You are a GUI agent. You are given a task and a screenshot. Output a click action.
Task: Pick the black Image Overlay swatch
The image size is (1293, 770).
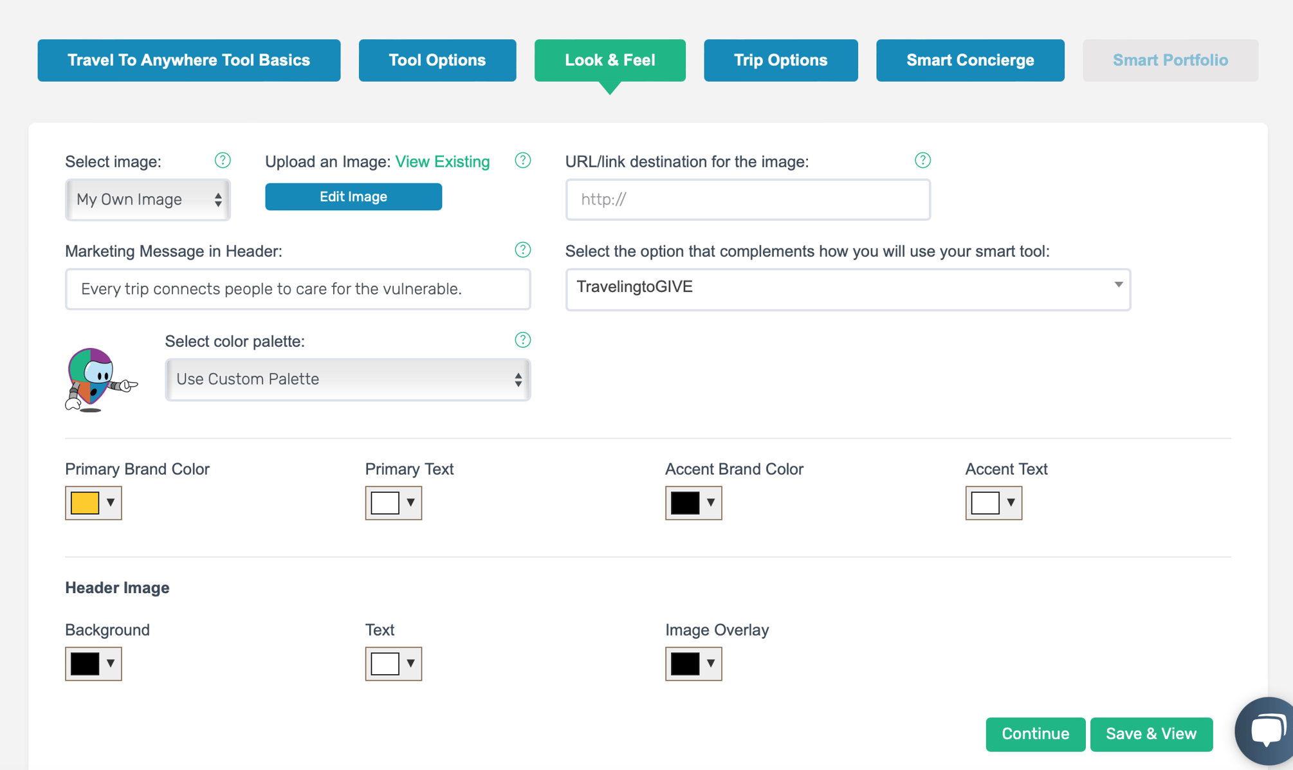pos(685,663)
